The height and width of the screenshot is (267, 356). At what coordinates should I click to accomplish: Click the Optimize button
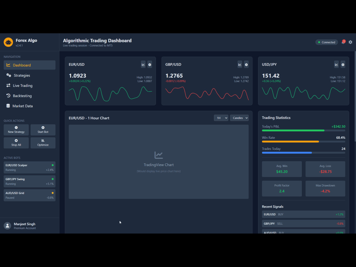click(43, 143)
